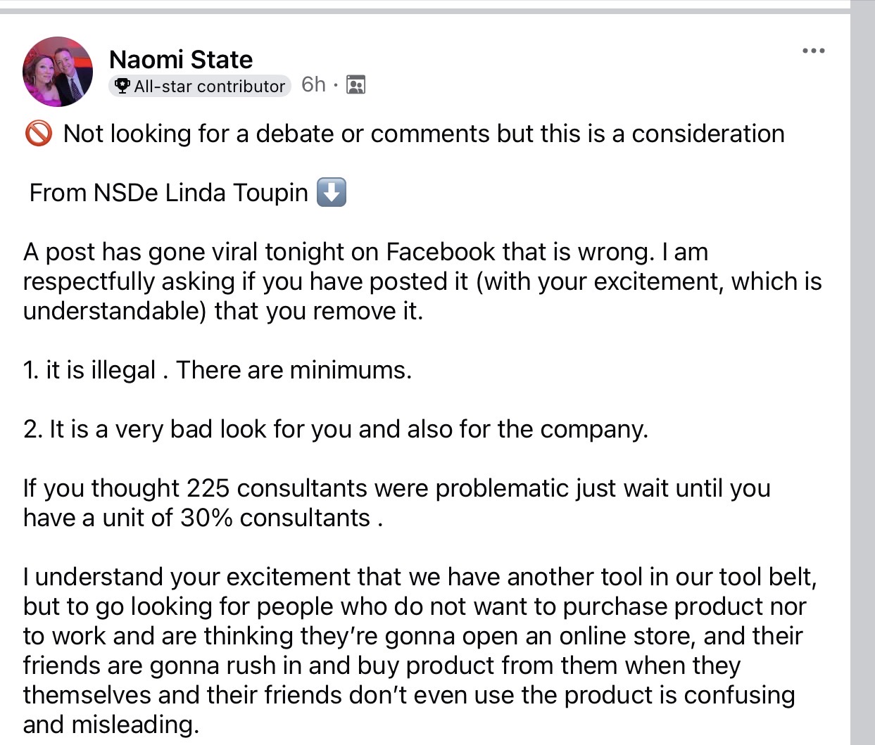Viewport: 875px width, 745px height.
Task: Click the "I understand your excitement" paragraph
Action: 415,635
